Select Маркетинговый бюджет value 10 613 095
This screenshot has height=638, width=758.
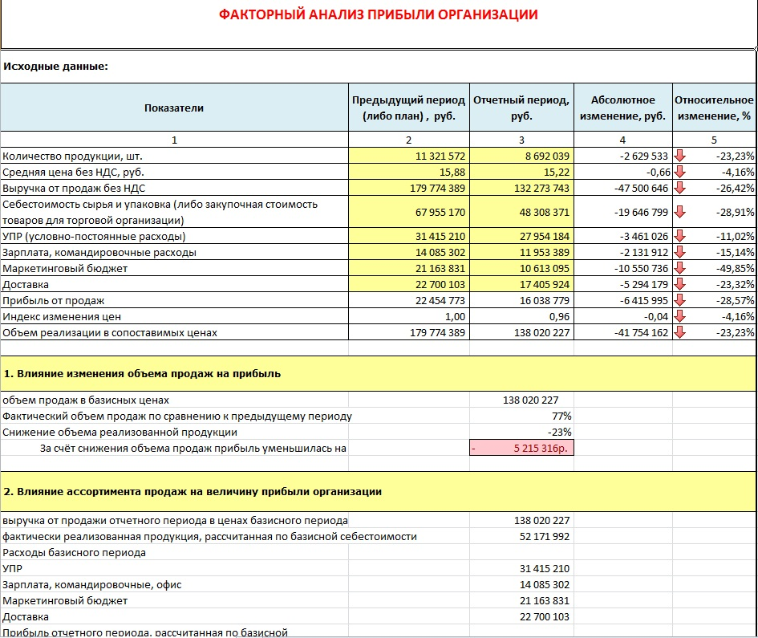point(521,268)
